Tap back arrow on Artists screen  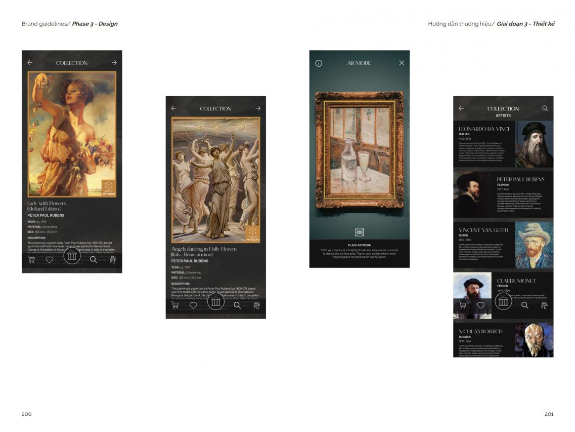pyautogui.click(x=461, y=108)
